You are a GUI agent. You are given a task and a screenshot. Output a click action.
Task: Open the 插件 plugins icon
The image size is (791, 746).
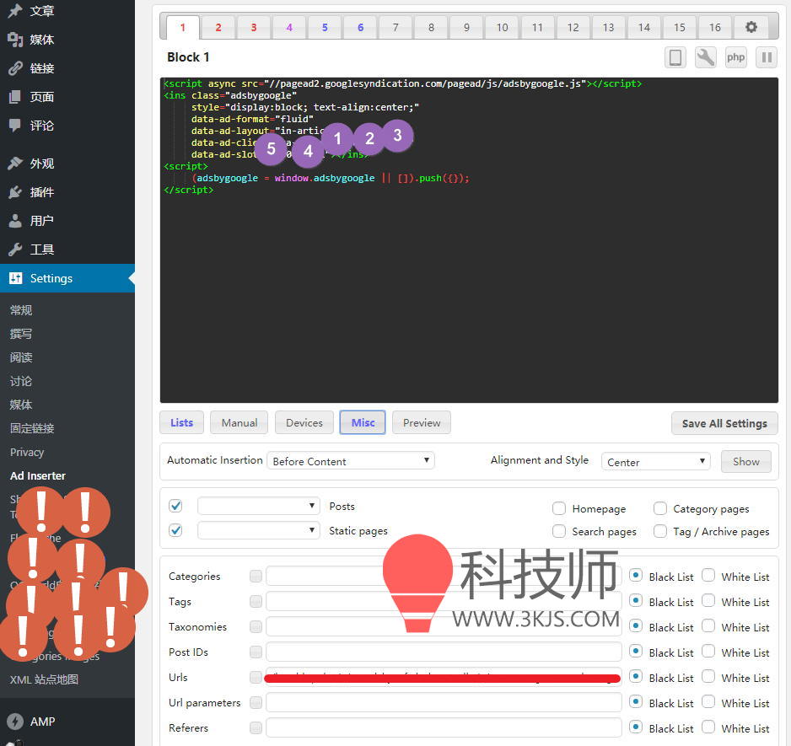(15, 192)
